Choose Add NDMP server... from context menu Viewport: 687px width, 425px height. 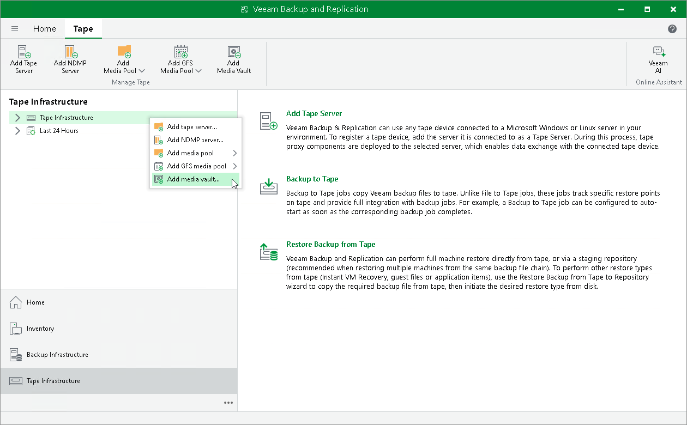click(195, 140)
